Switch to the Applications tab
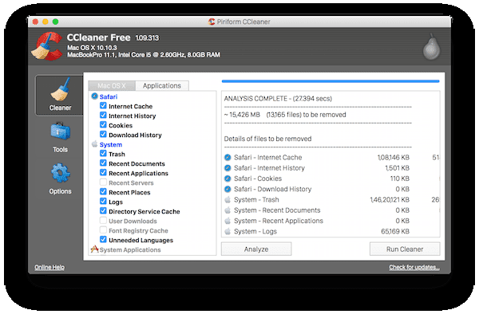 coord(162,85)
